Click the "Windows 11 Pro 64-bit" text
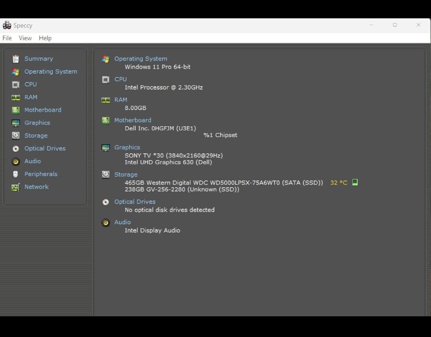The width and height of the screenshot is (431, 337). click(x=158, y=67)
